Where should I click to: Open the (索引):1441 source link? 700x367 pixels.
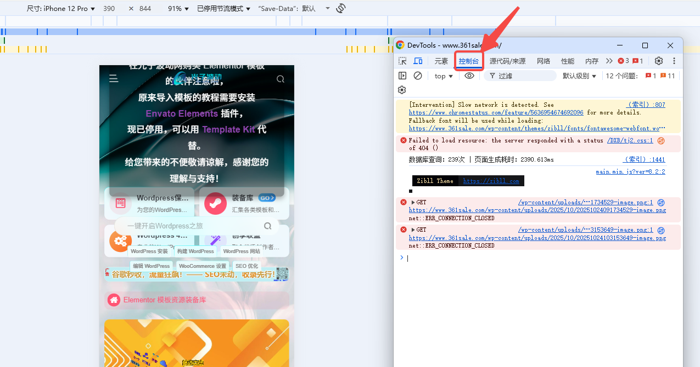coord(645,159)
